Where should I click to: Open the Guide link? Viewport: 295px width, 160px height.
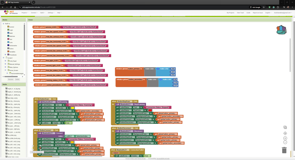coord(248,13)
